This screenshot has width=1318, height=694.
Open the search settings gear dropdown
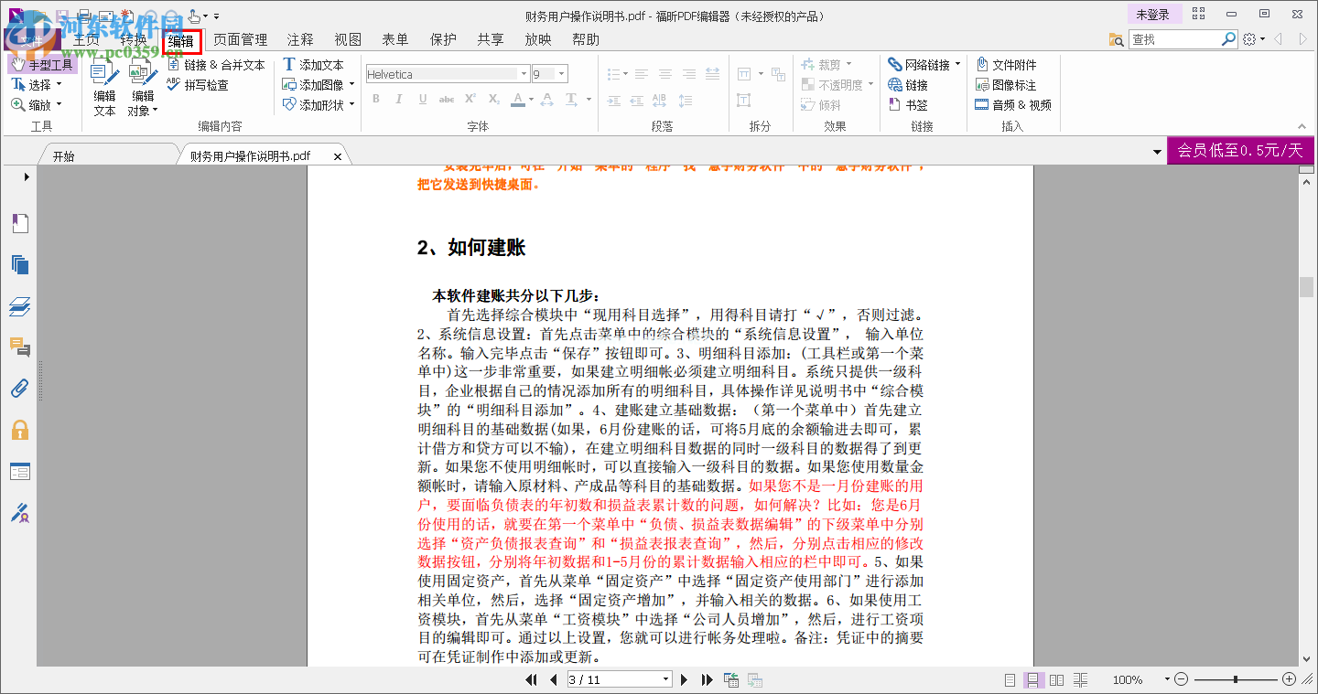pos(1254,39)
